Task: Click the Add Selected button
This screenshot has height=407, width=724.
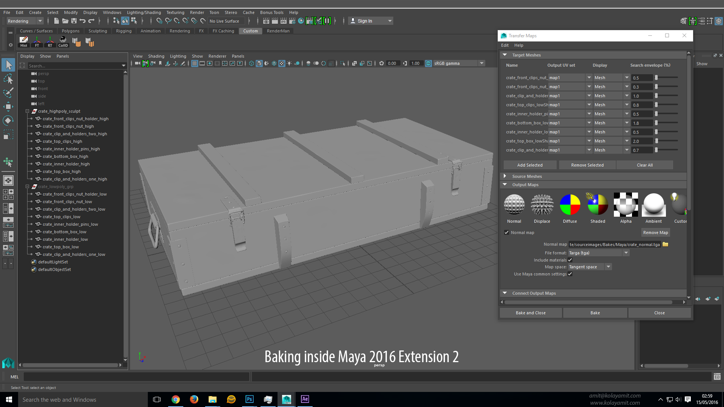Action: [530, 165]
